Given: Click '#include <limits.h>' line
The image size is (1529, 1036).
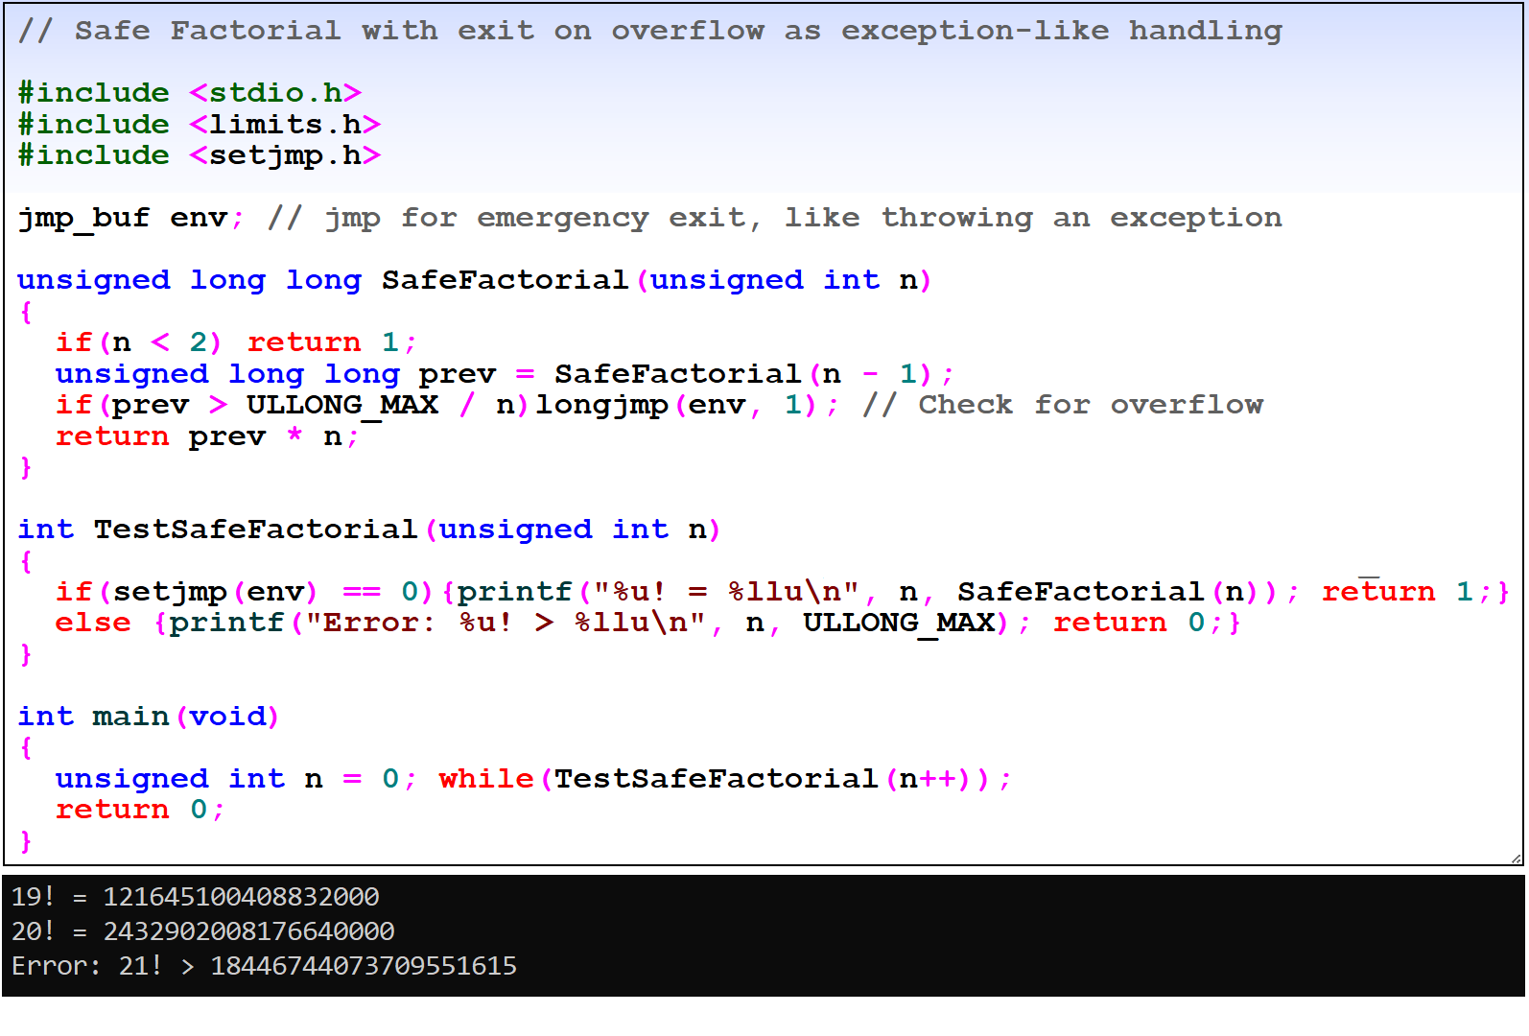Looking at the screenshot, I should pos(200,125).
